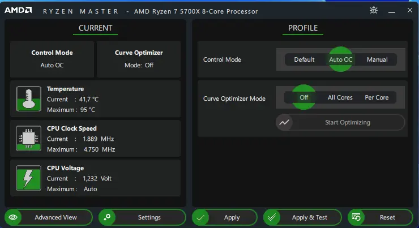Click the CPU chip clock speed icon
The image size is (419, 228).
point(28,138)
